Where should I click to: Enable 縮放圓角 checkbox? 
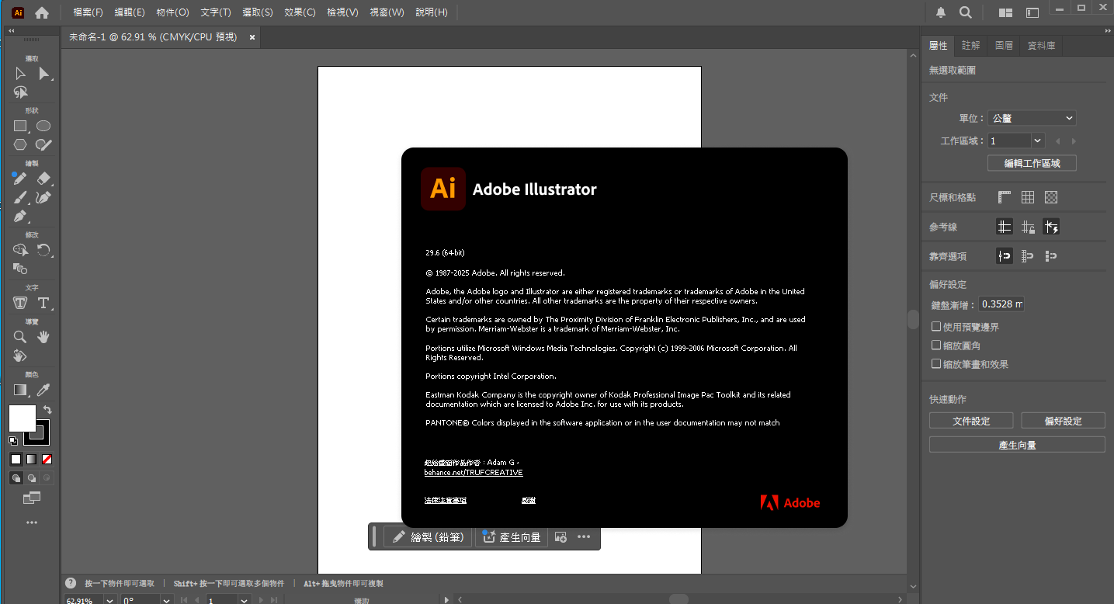point(936,345)
